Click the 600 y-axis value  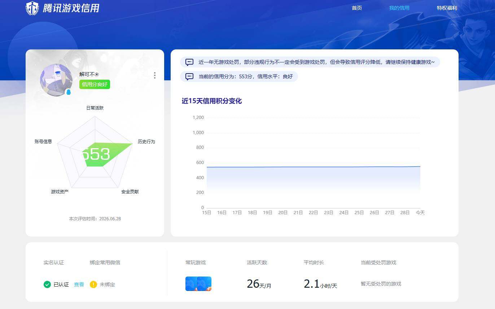(200, 163)
